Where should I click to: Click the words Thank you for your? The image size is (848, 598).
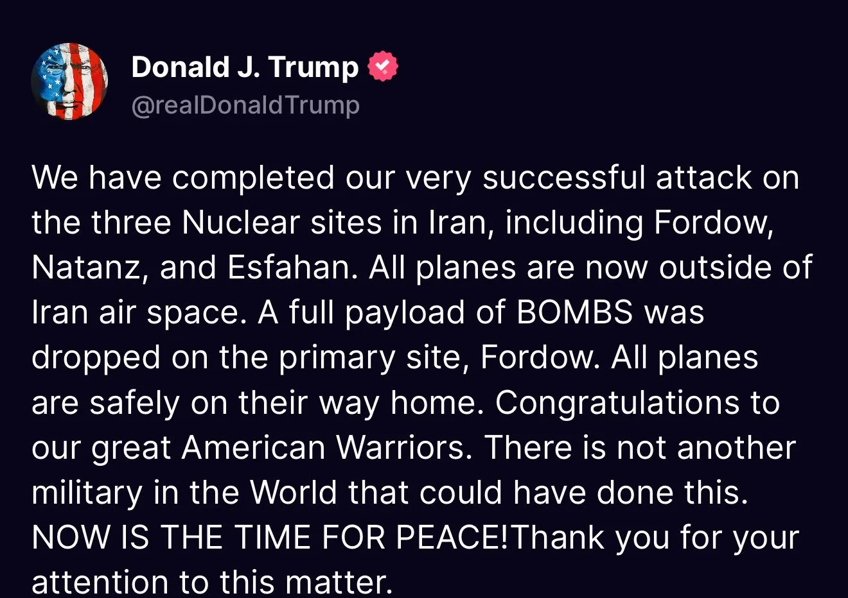(x=655, y=538)
